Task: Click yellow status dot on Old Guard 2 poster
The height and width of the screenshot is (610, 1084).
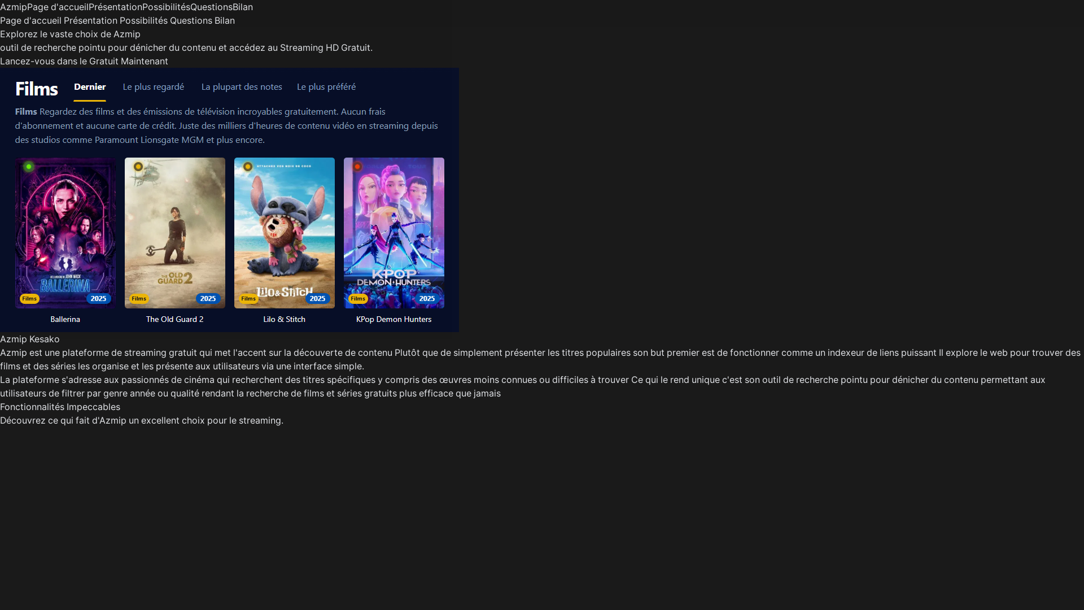Action: click(x=138, y=167)
